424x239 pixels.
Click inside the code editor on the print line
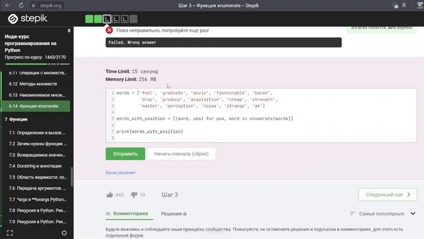[150, 131]
